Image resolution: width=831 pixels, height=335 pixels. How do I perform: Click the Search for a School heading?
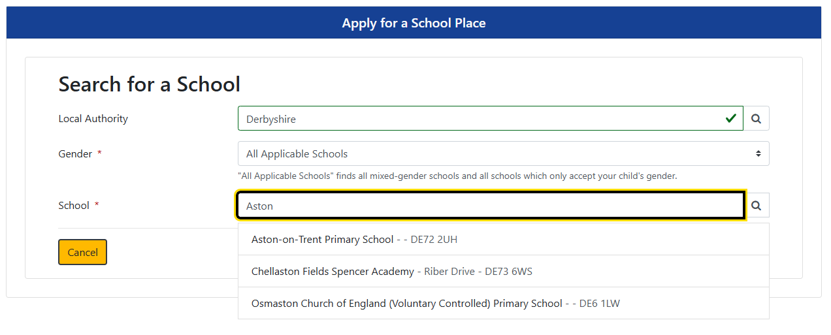point(150,84)
